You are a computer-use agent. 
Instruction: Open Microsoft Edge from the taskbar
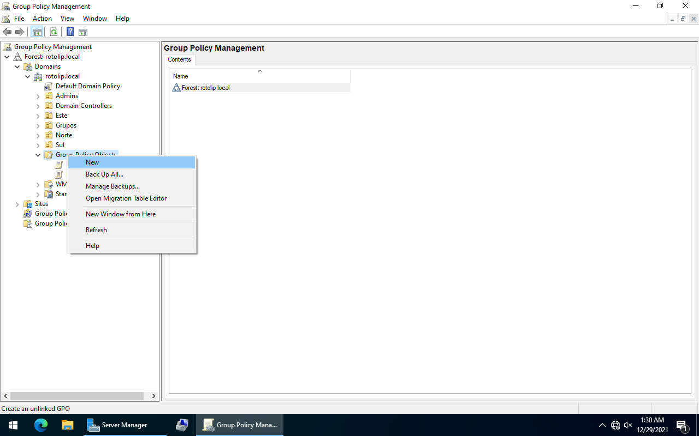click(x=41, y=425)
